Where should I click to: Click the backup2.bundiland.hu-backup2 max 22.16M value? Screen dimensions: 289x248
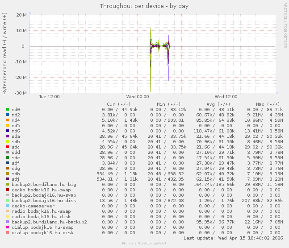click(254, 222)
